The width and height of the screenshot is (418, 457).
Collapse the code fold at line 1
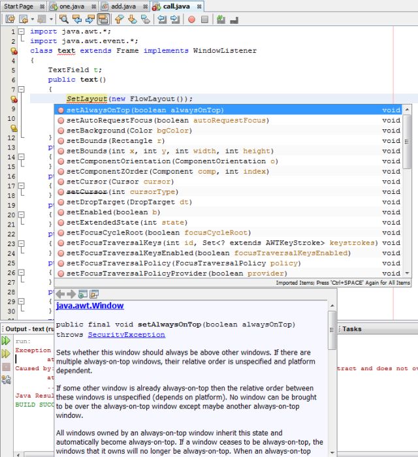pos(22,31)
